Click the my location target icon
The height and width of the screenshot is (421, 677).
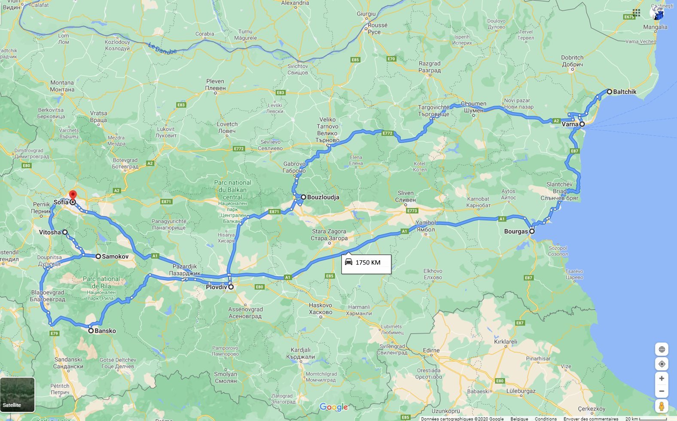[x=662, y=364]
